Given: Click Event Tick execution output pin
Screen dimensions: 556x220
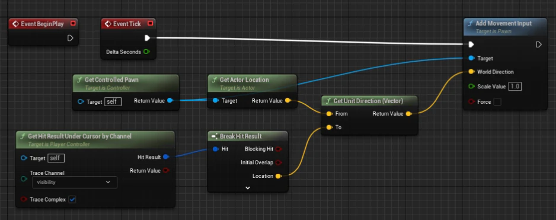Looking at the screenshot, I should [147, 37].
